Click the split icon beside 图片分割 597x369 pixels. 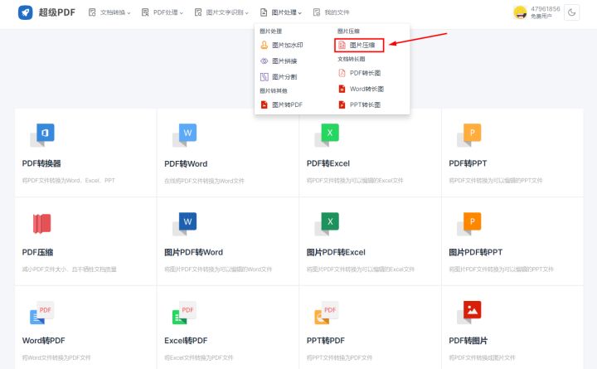pos(264,77)
